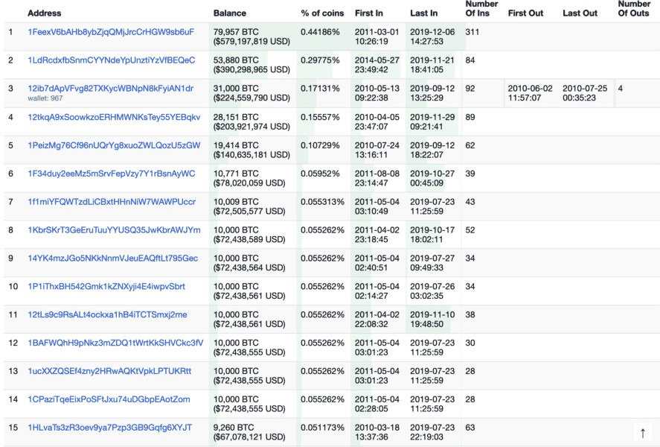Click the 0.44186% coin share value
This screenshot has height=447, width=660.
tap(320, 32)
